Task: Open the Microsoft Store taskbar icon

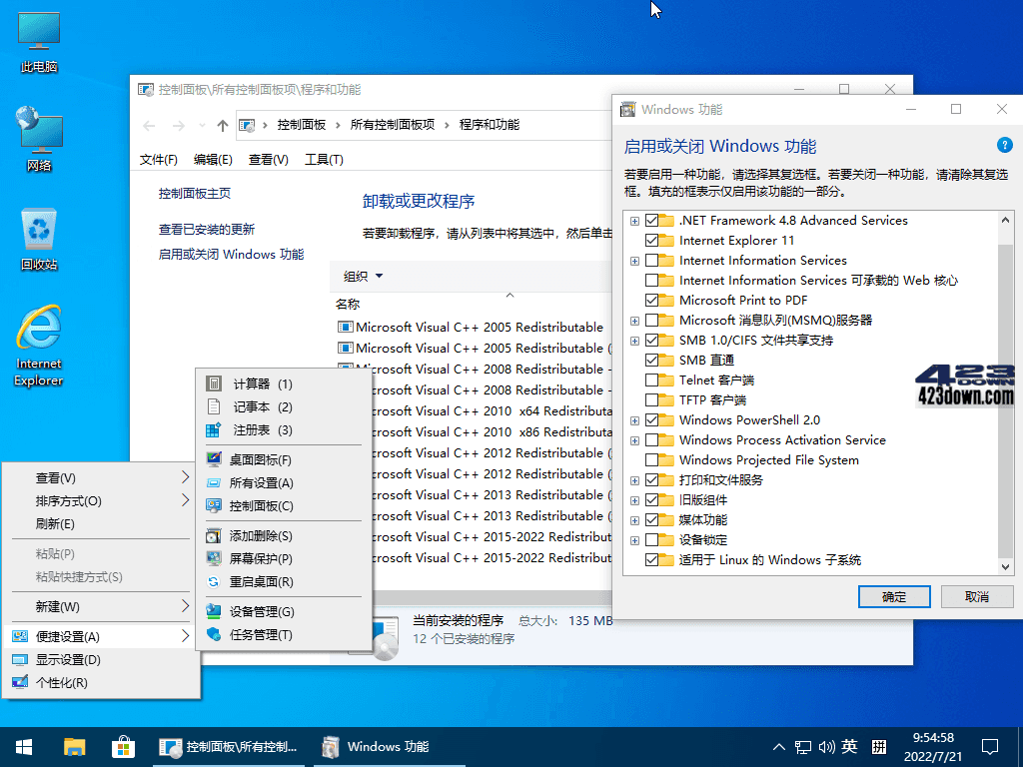Action: 123,746
